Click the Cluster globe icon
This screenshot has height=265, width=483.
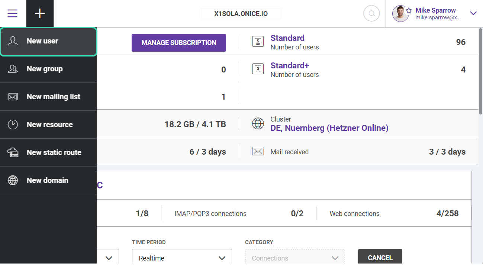[258, 124]
